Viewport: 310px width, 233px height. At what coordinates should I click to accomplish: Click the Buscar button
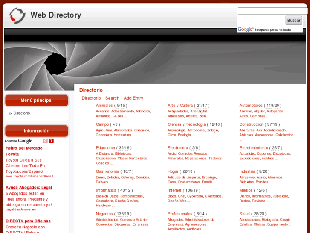pyautogui.click(x=294, y=20)
